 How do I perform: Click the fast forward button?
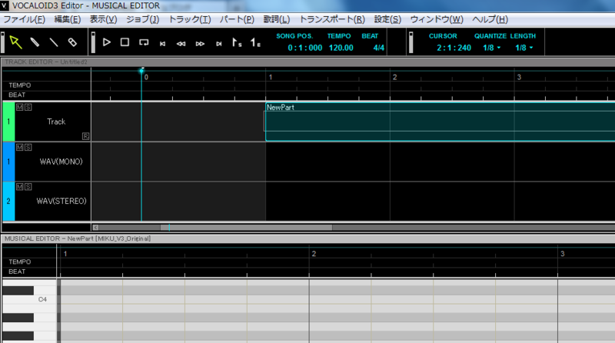200,44
